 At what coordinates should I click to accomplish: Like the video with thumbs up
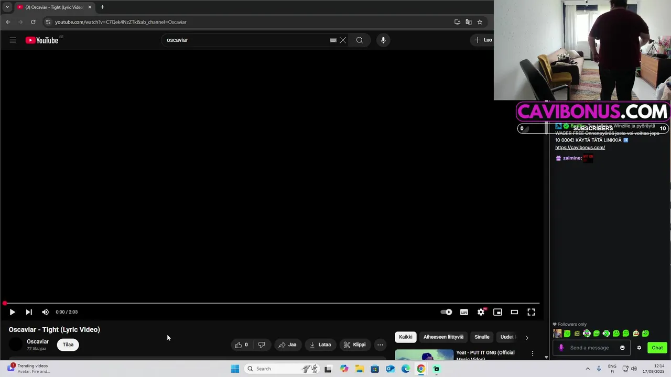(x=242, y=345)
